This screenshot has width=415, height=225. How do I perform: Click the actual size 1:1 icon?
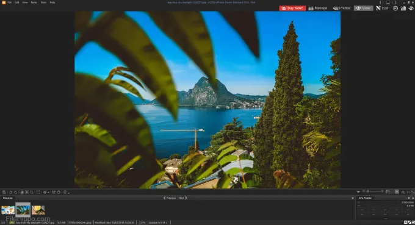point(408,192)
